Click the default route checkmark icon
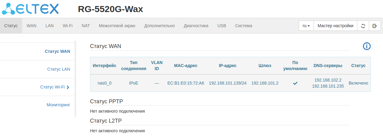The height and width of the screenshot is (138, 383). (x=295, y=83)
